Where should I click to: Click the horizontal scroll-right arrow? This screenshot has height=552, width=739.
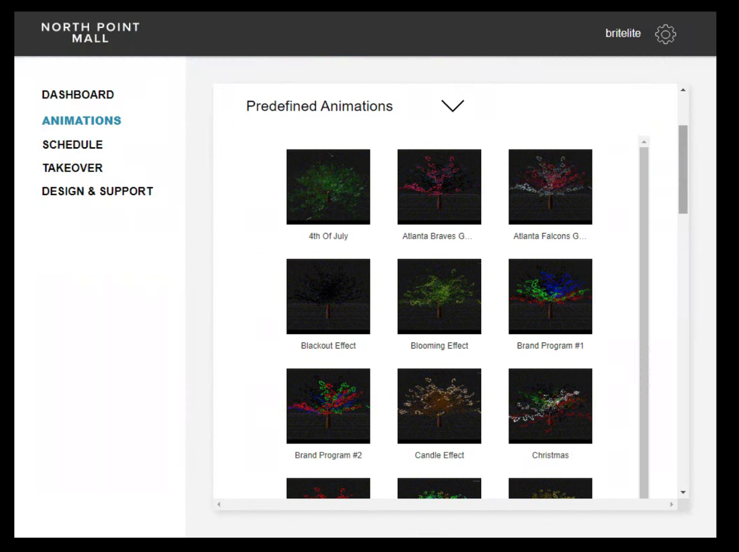[x=671, y=504]
